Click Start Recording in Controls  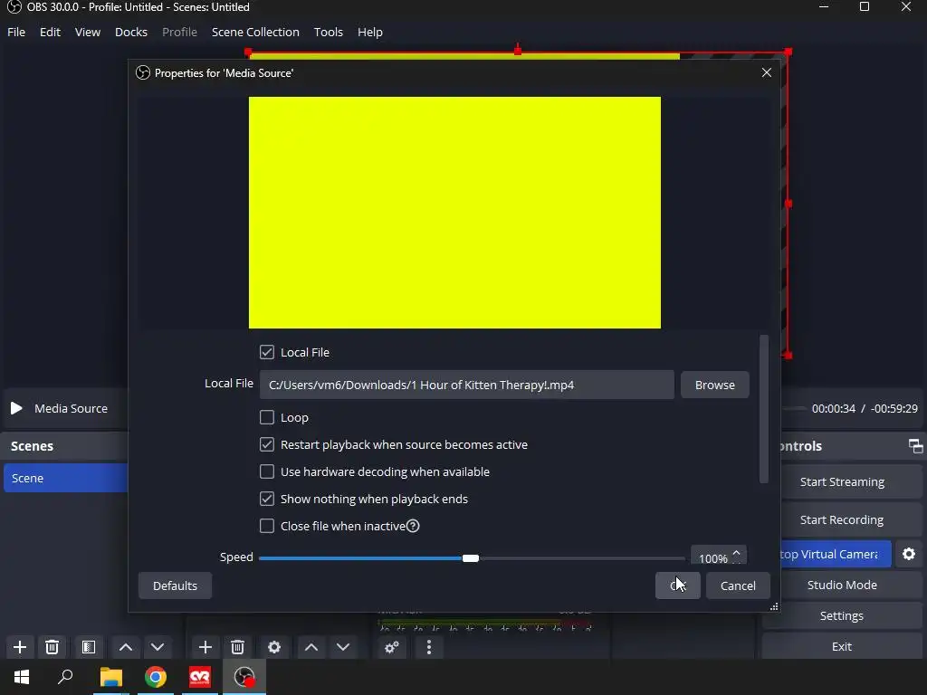click(842, 519)
